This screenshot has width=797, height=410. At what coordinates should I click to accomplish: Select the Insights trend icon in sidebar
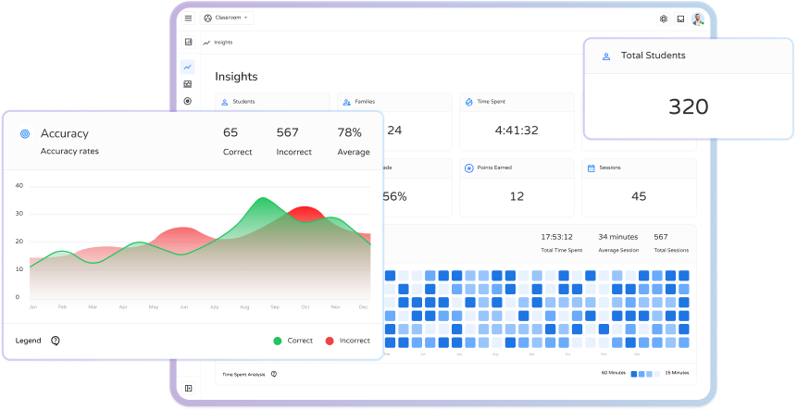tap(188, 67)
